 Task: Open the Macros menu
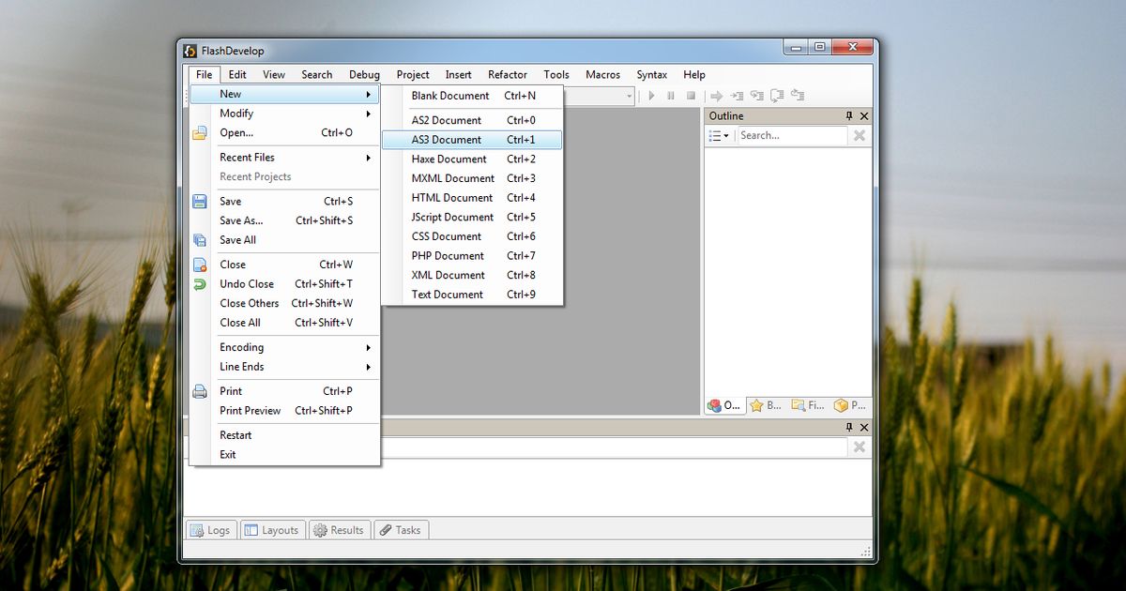click(602, 74)
